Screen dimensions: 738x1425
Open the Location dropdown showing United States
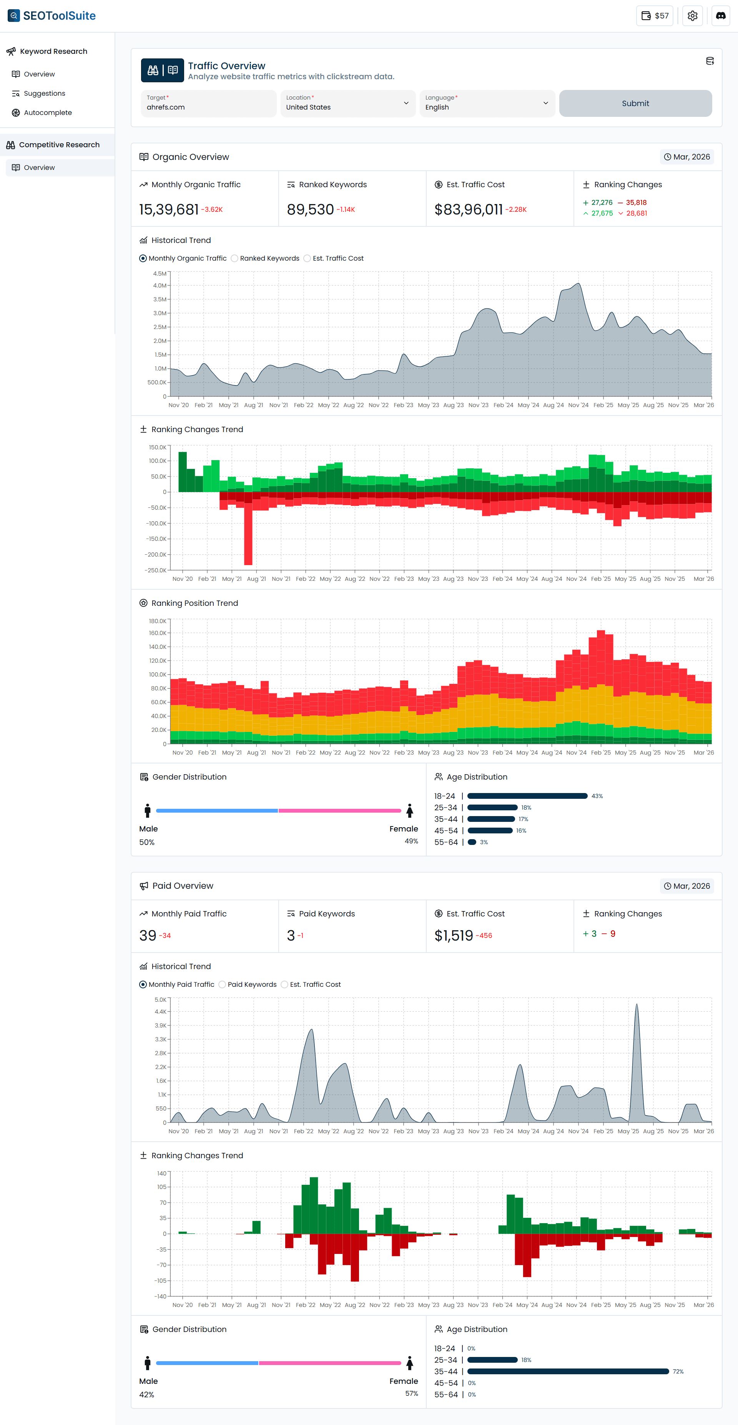[347, 103]
